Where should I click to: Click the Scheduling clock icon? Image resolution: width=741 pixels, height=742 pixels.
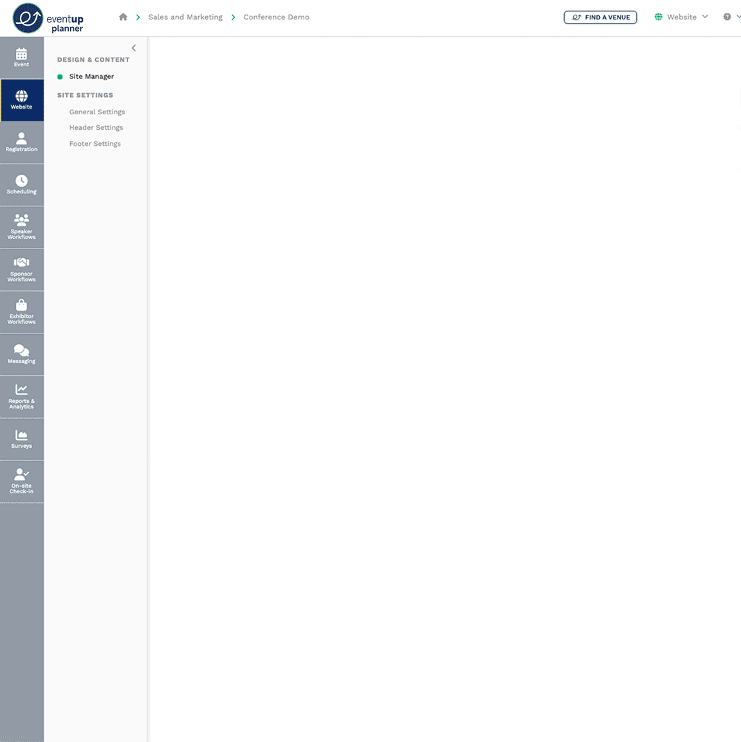(x=21, y=184)
